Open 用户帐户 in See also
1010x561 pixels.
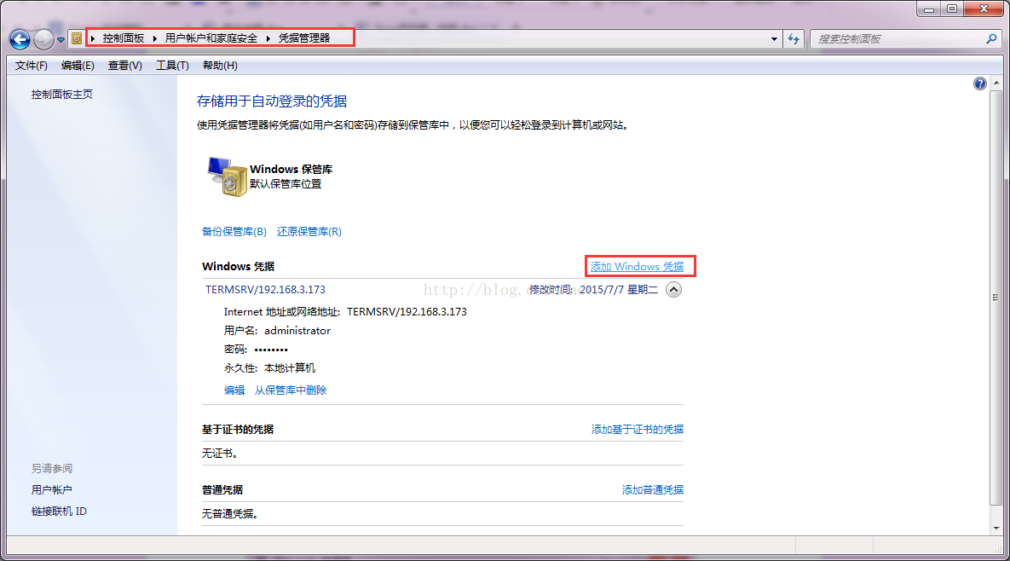pyautogui.click(x=51, y=489)
